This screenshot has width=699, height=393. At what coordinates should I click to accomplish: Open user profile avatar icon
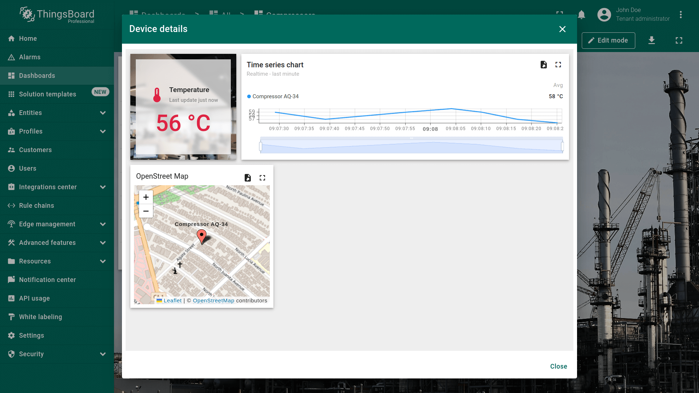[x=604, y=15]
